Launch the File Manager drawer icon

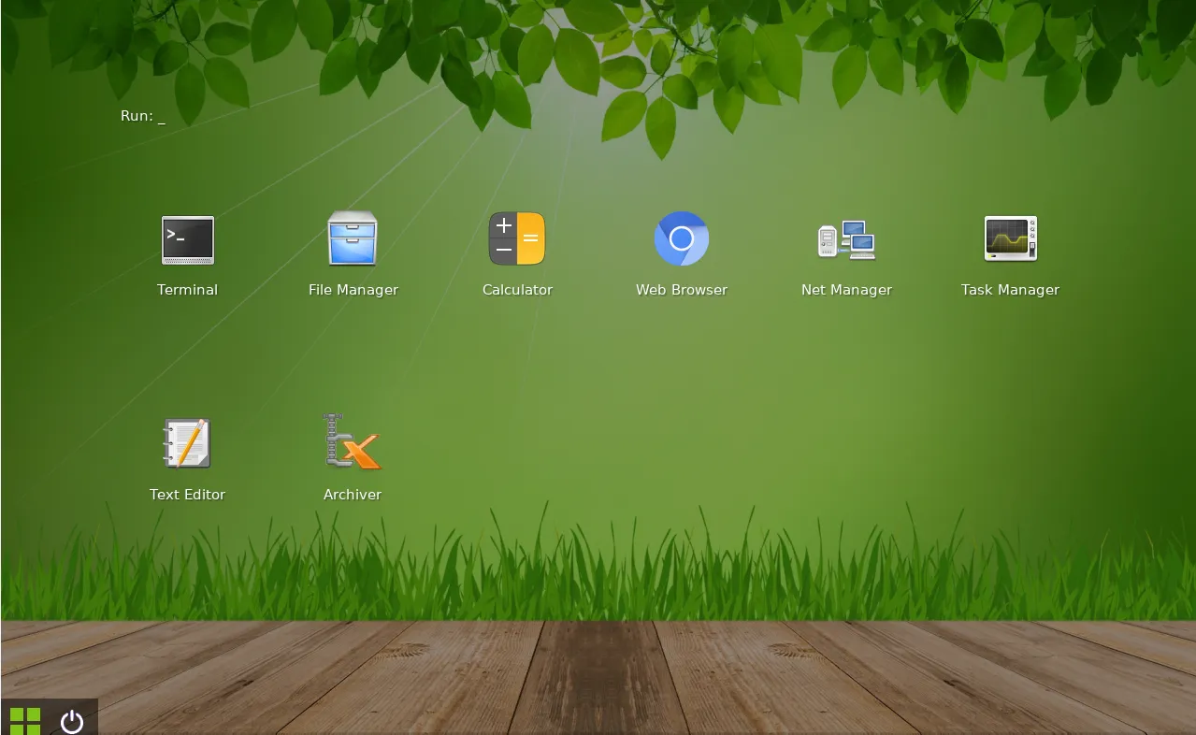point(353,239)
